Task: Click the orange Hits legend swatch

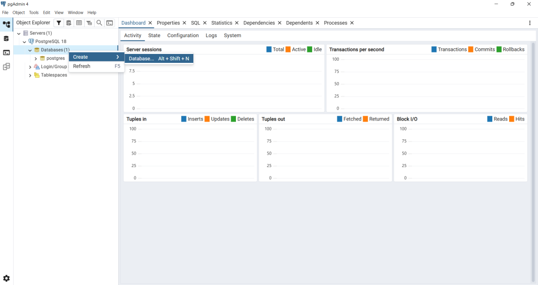Action: 512,119
